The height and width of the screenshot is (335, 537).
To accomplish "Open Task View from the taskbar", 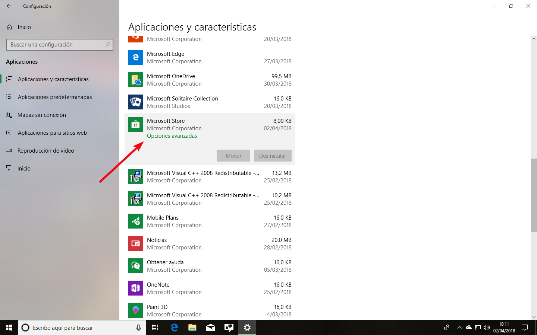I will click(155, 328).
